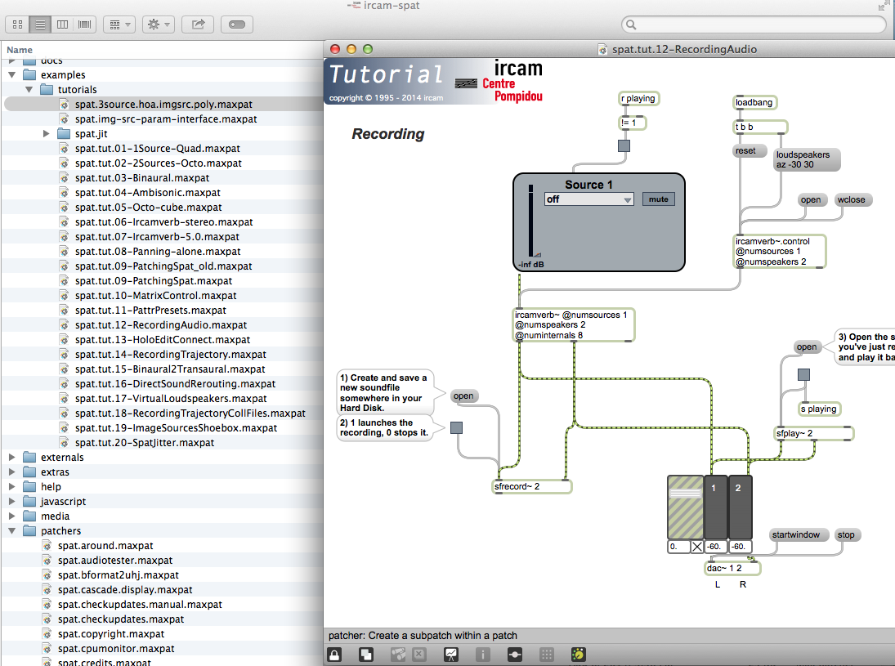The image size is (895, 666).
Task: Expand the extras folder
Action: 12,472
